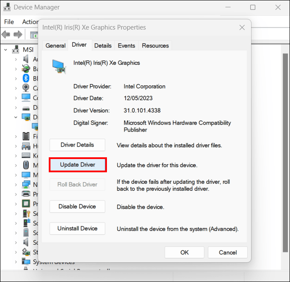Confirm with the OK button

coord(184,252)
